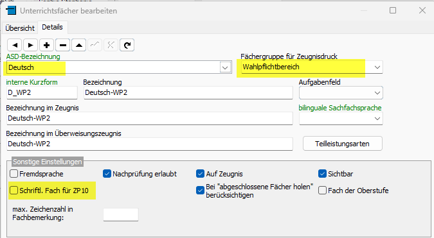The width and height of the screenshot is (434, 238).
Task: Click the upward triangle edit button
Action: (x=79, y=45)
